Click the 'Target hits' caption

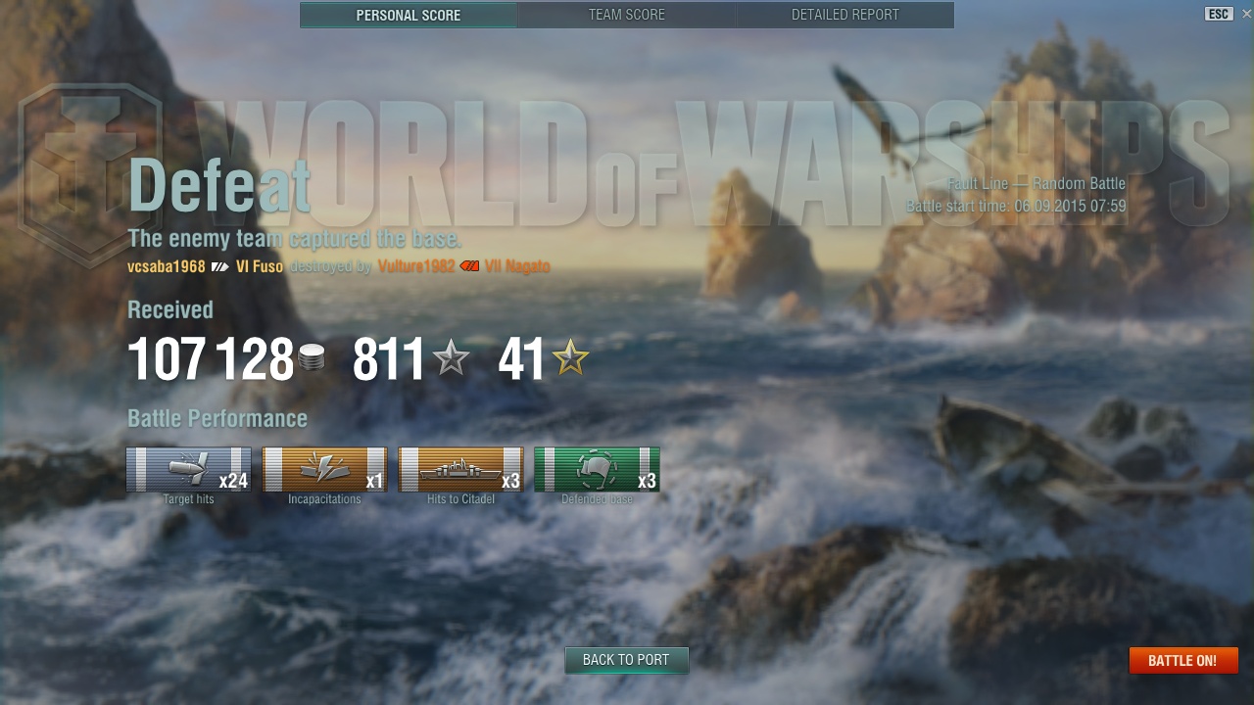tap(188, 499)
